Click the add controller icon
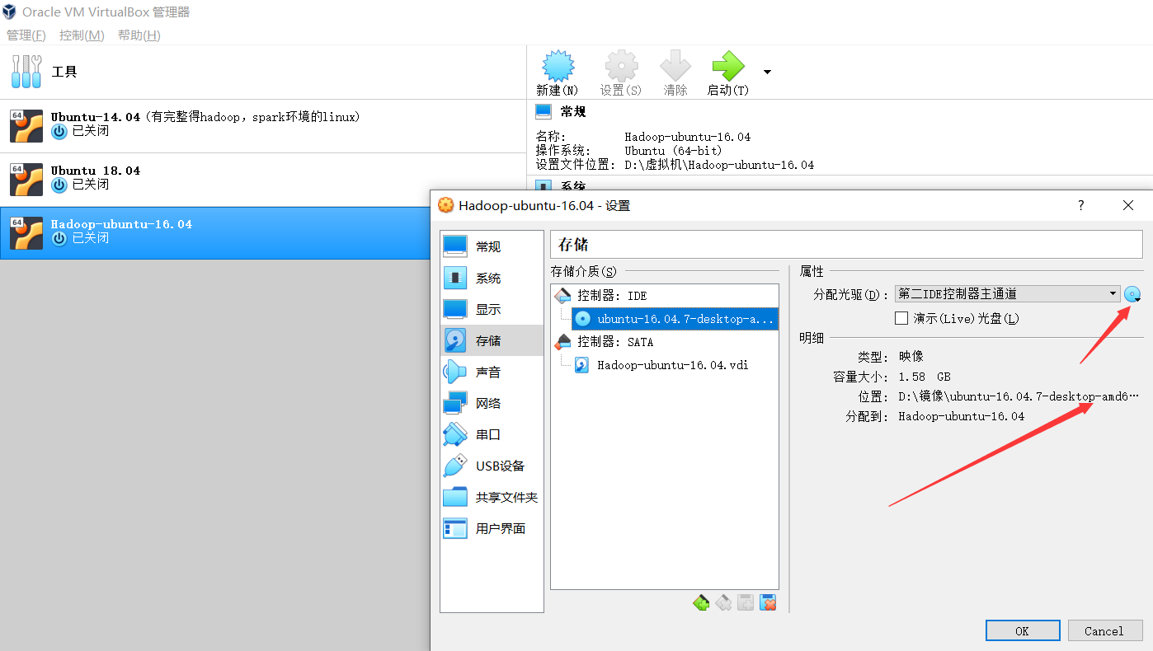The width and height of the screenshot is (1153, 651). point(701,603)
